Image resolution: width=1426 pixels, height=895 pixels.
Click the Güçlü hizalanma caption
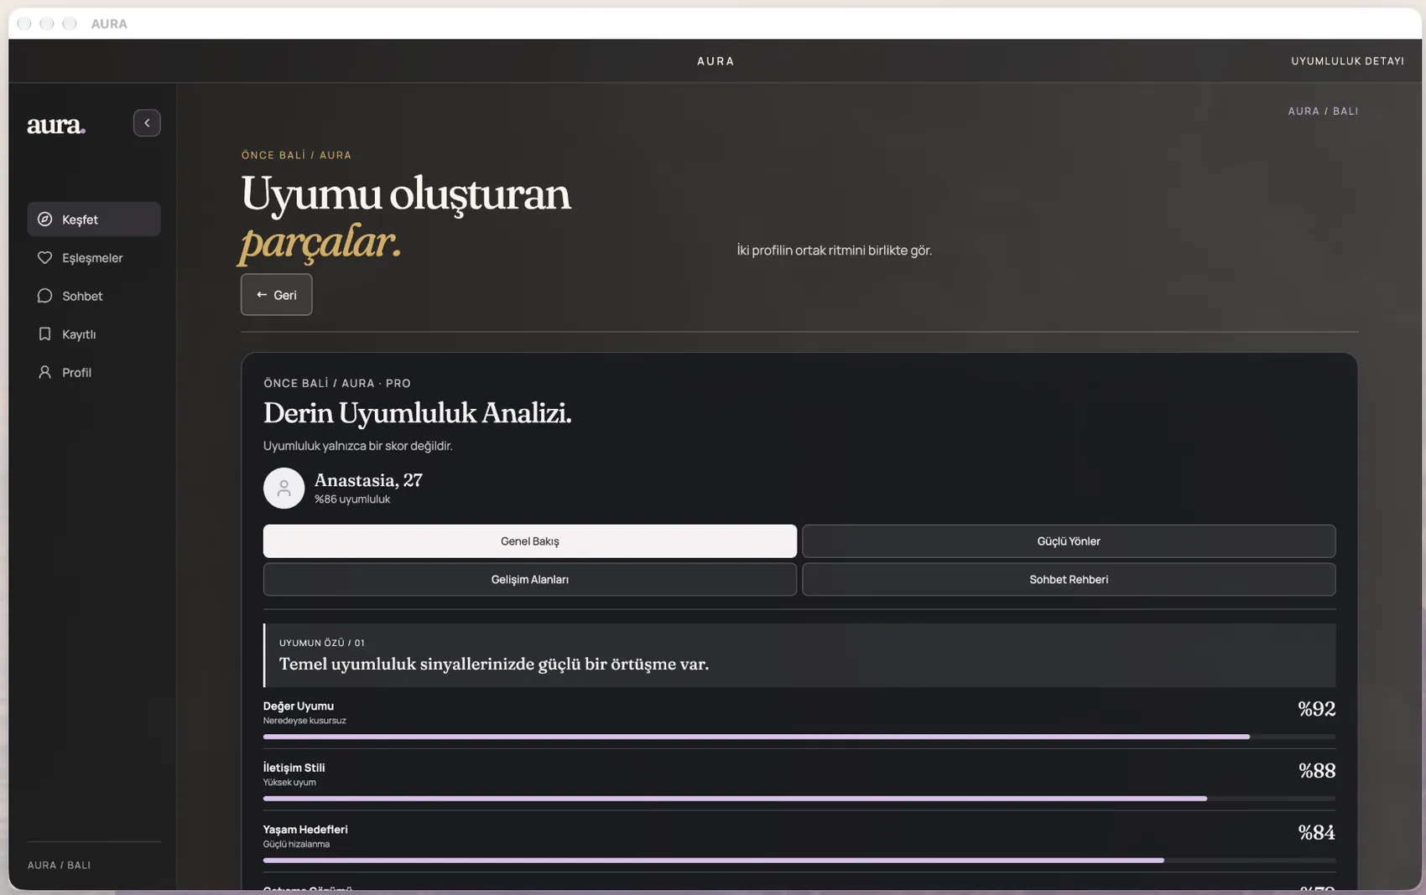[296, 845]
